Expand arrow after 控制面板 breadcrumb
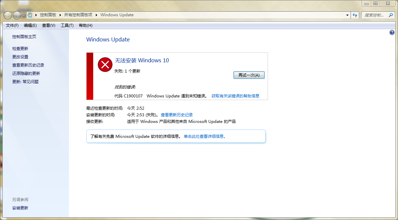This screenshot has height=220, width=398. click(x=60, y=15)
